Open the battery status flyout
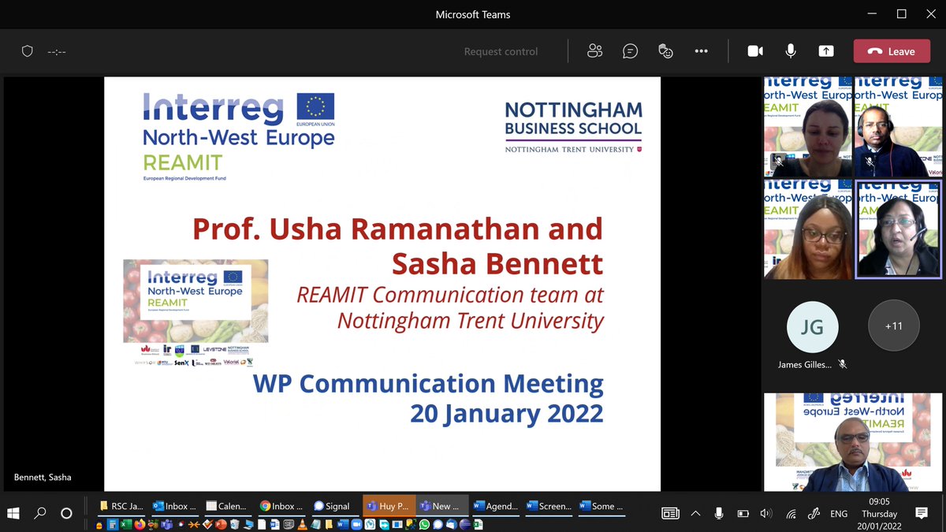 [743, 513]
